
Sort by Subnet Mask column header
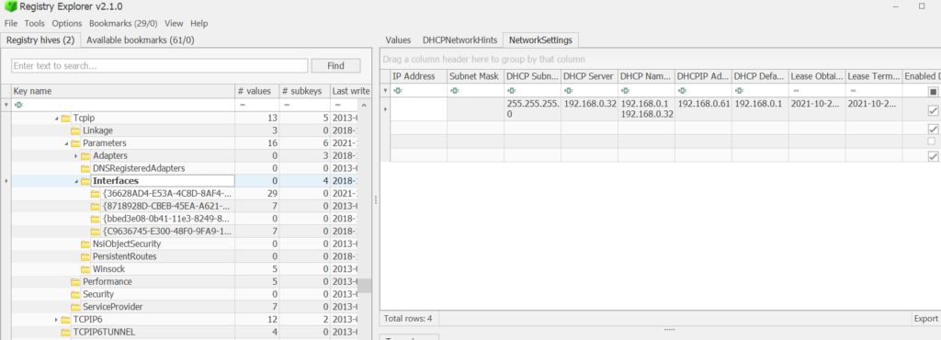point(475,77)
